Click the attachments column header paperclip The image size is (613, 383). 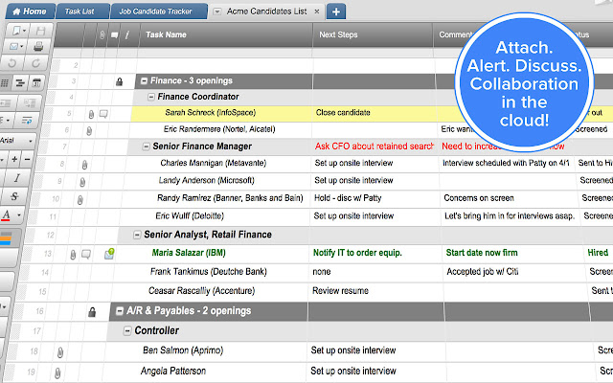click(x=102, y=35)
